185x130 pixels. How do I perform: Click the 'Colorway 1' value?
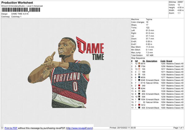tap(16, 17)
